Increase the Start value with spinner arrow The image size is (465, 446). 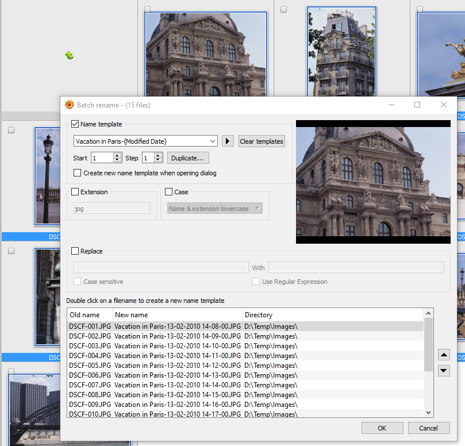117,155
